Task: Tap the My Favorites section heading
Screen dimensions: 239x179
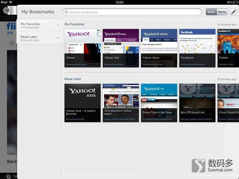Action: pos(74,24)
